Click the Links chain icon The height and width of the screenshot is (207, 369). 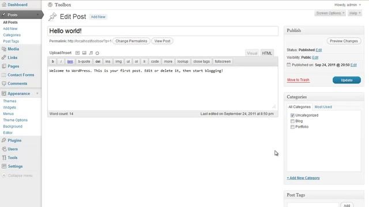[4, 57]
